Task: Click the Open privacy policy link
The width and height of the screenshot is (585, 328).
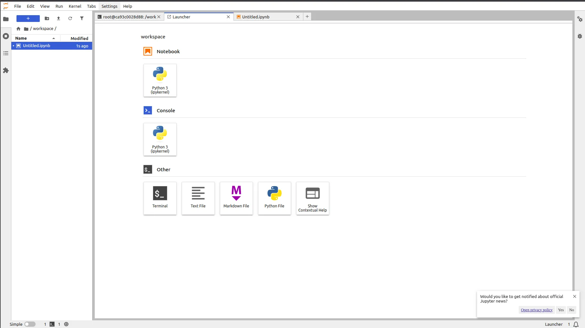Action: (x=536, y=310)
